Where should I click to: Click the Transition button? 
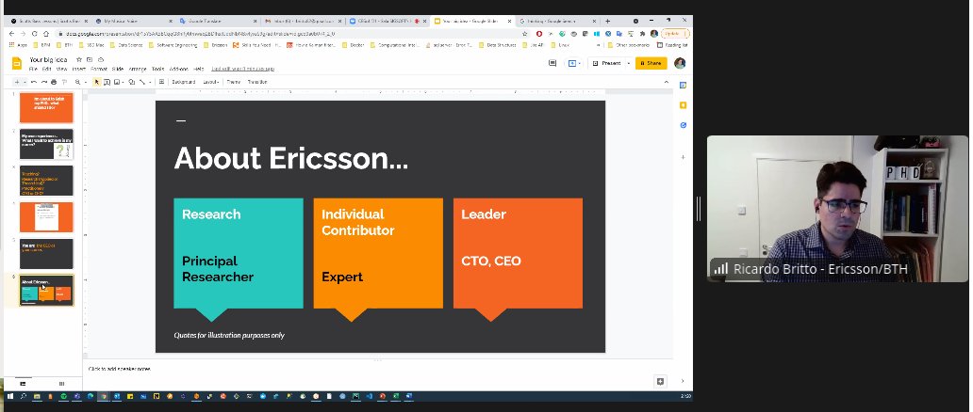tap(256, 82)
